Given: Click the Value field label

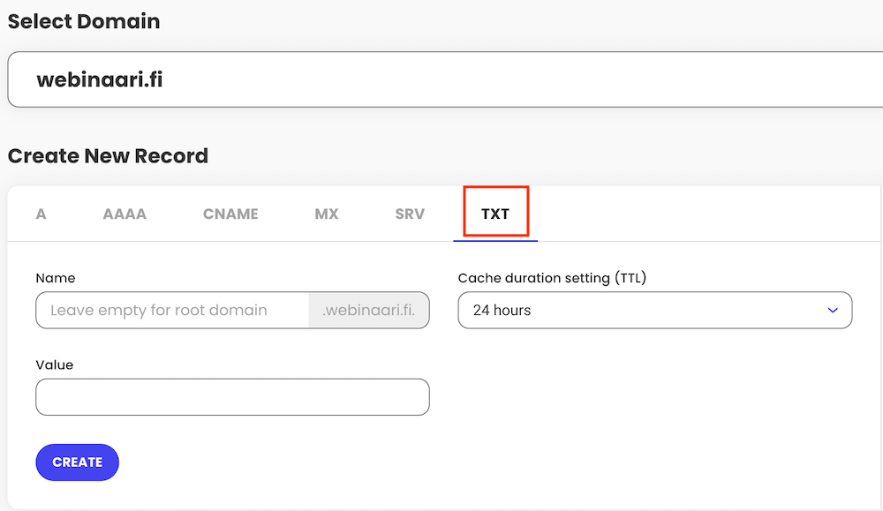Looking at the screenshot, I should (x=55, y=365).
